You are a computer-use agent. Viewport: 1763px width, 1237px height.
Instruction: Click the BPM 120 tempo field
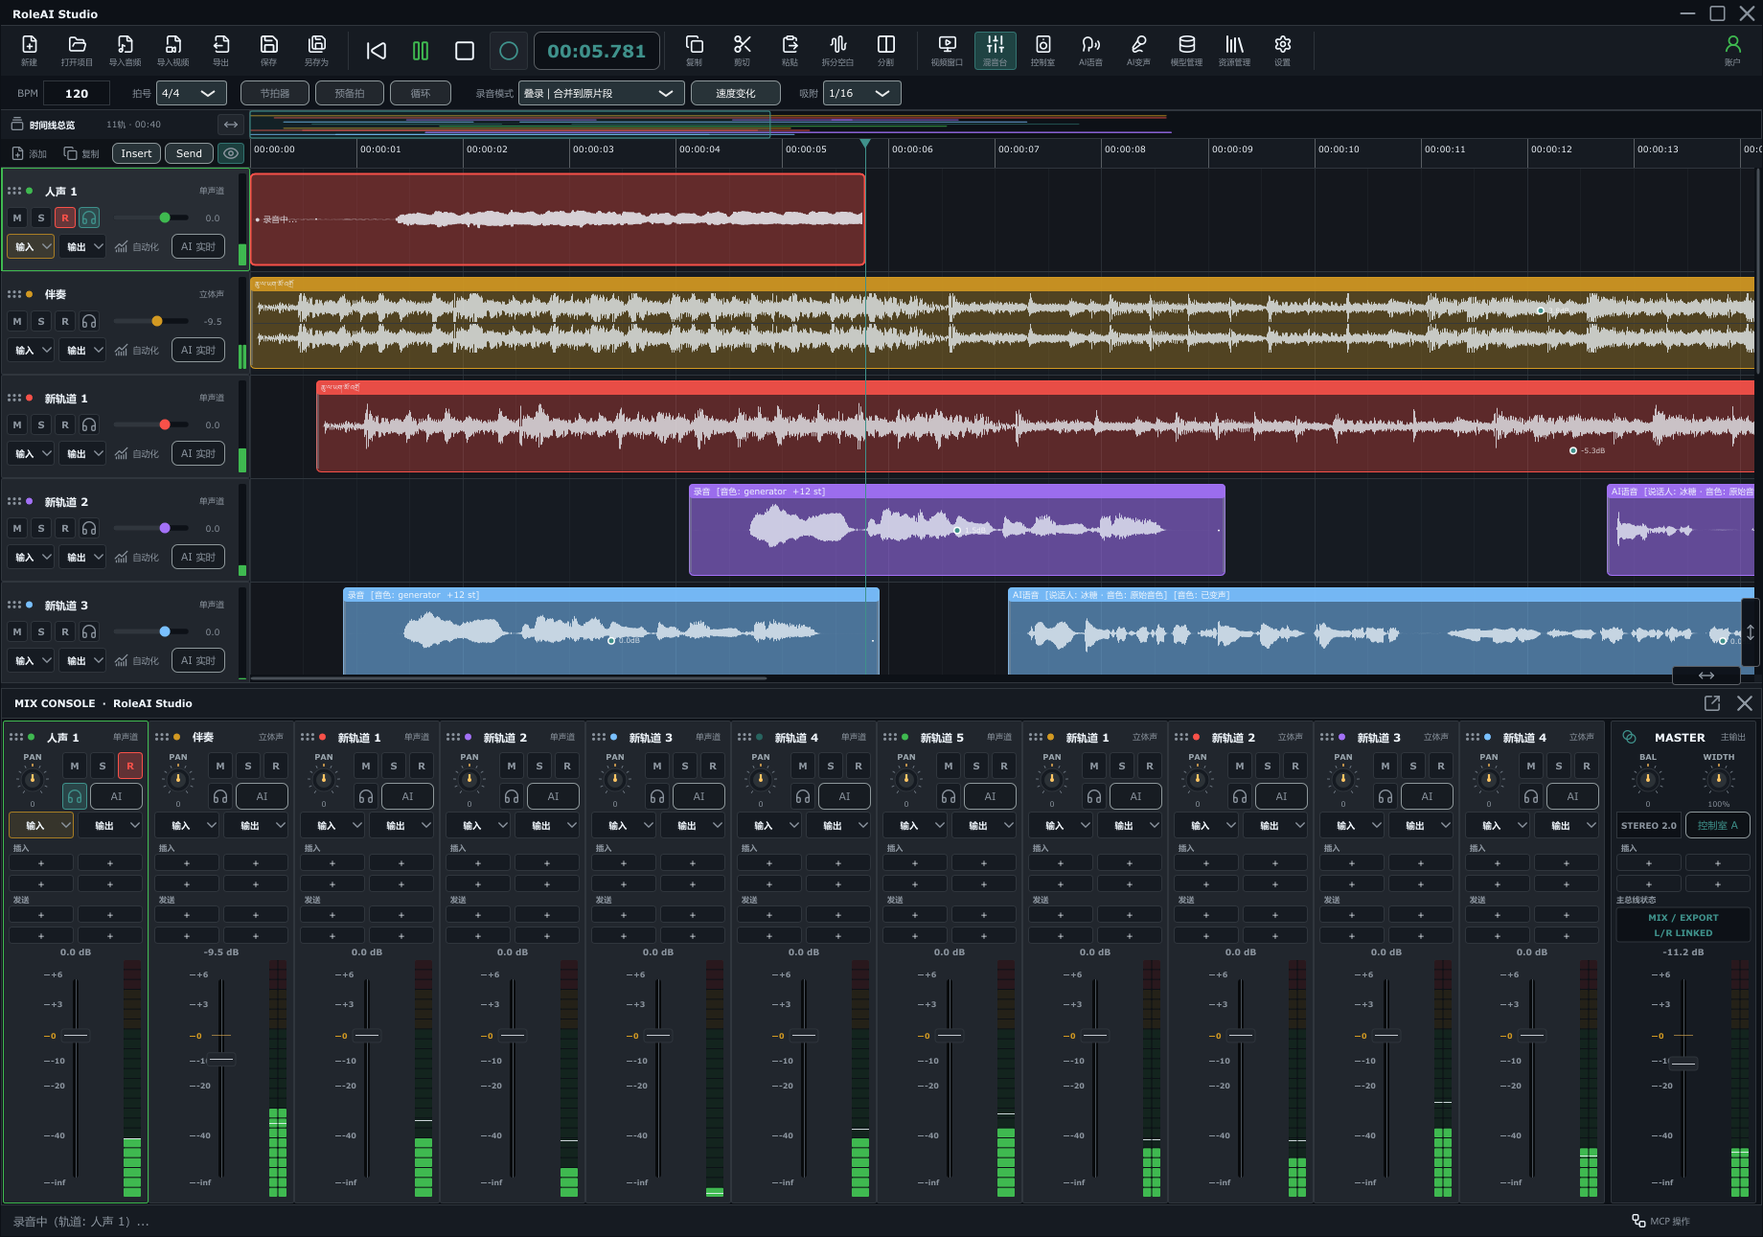click(77, 93)
